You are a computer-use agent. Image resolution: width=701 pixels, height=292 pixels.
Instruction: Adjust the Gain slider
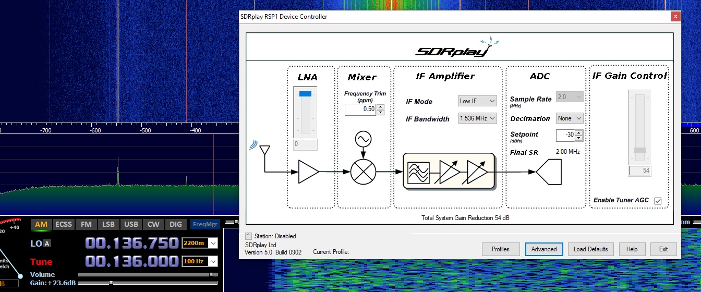(x=148, y=283)
